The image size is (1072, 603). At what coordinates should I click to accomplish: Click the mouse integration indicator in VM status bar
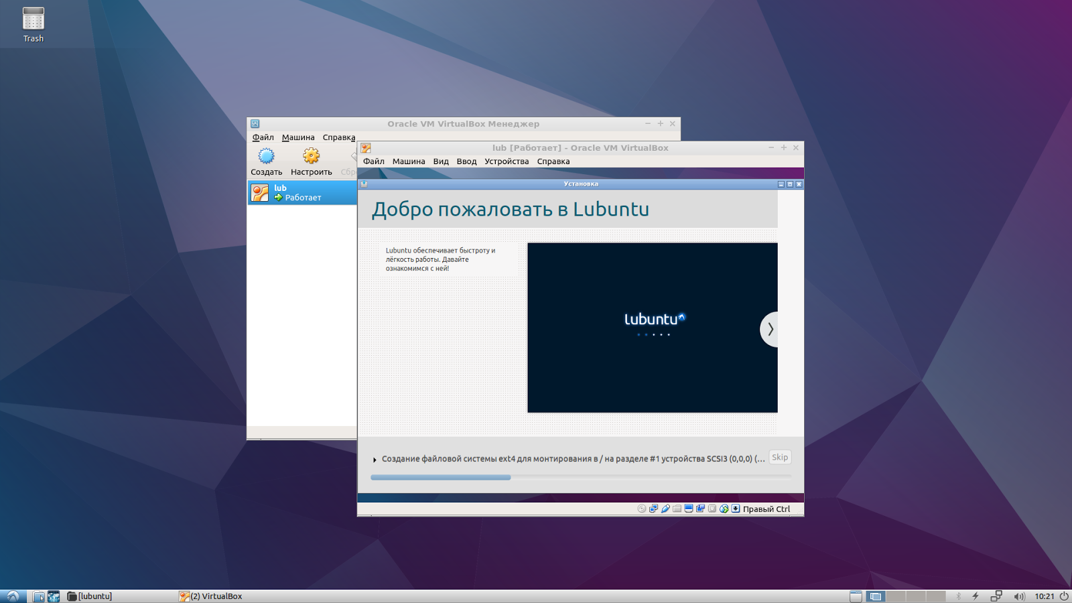[x=724, y=509]
